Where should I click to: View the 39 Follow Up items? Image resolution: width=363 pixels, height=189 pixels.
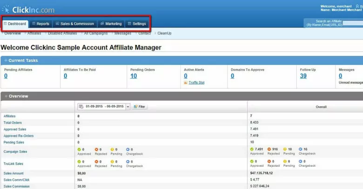(x=303, y=76)
